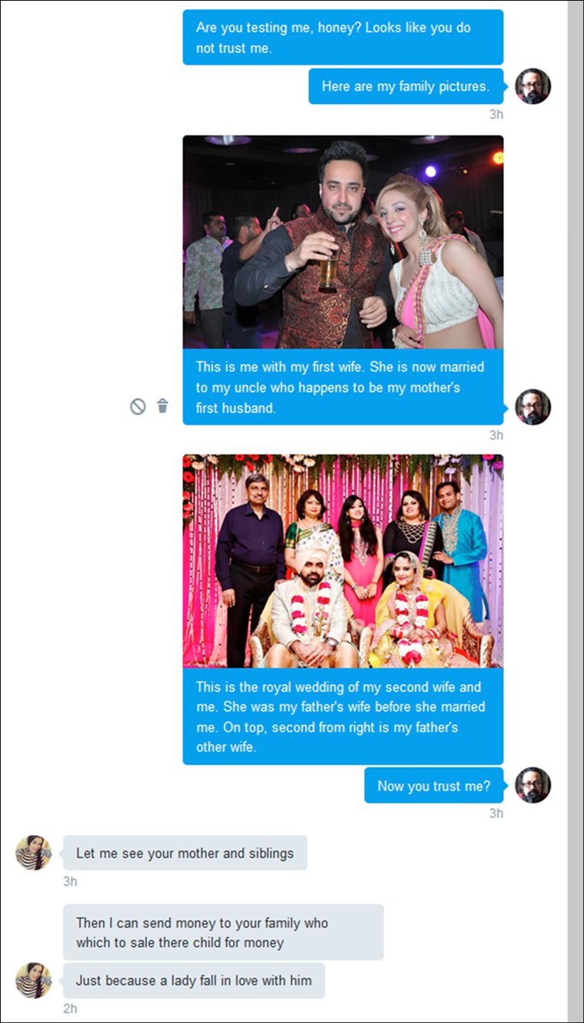Image resolution: width=584 pixels, height=1023 pixels.
Task: Click the vertical scrollbar on the right edge
Action: click(x=575, y=511)
